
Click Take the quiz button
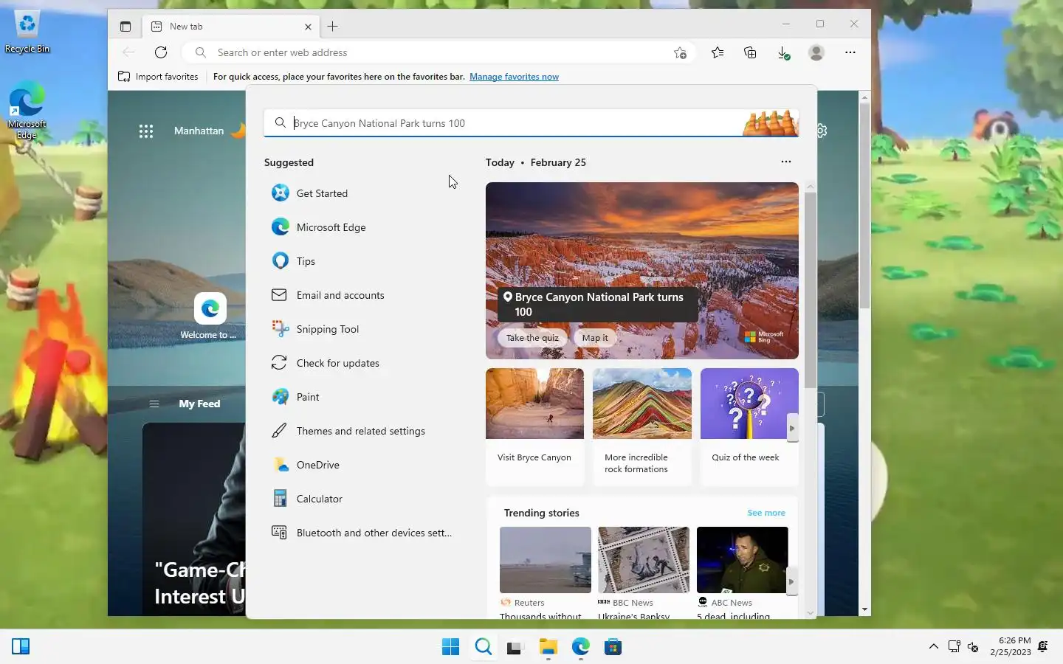(x=532, y=338)
